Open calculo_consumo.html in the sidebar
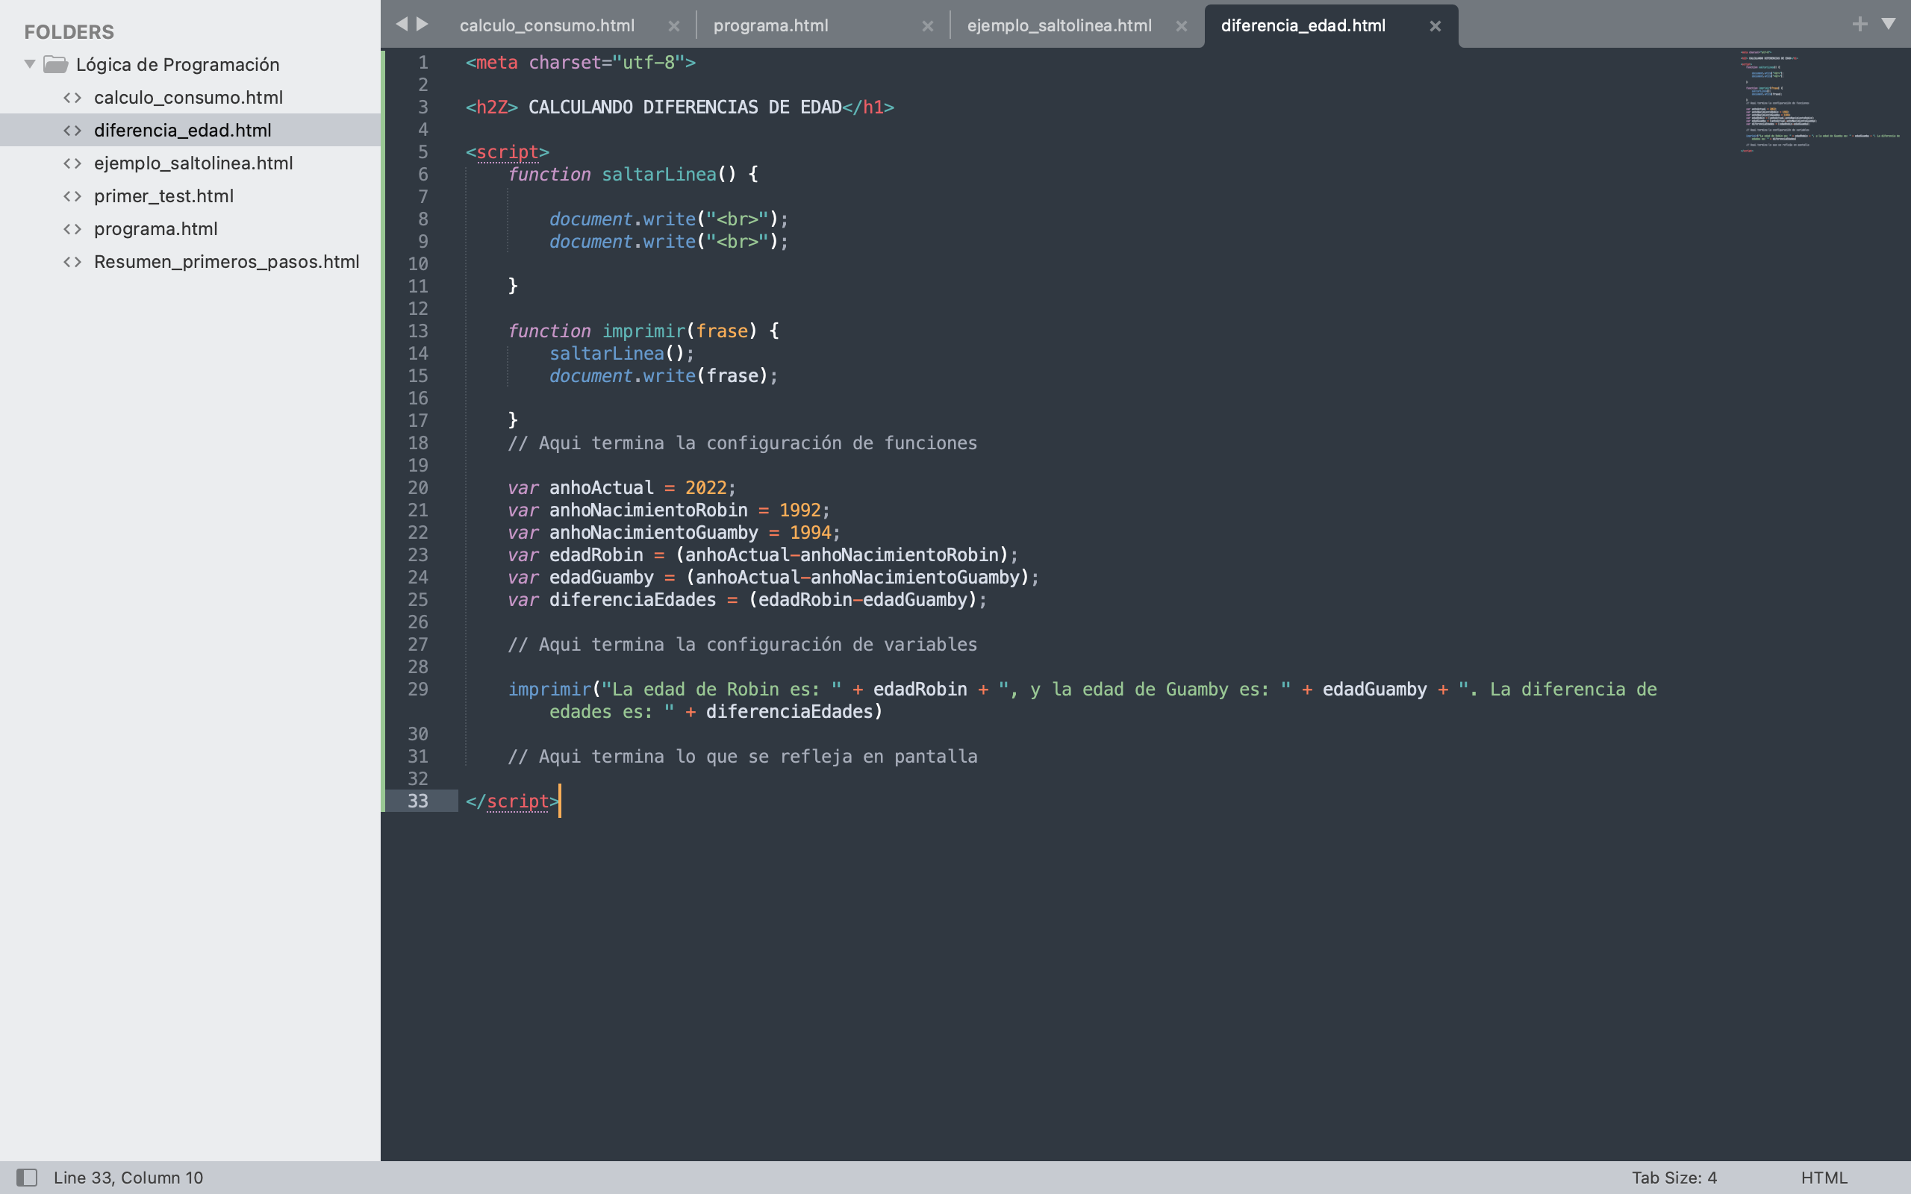The image size is (1911, 1194). click(188, 97)
